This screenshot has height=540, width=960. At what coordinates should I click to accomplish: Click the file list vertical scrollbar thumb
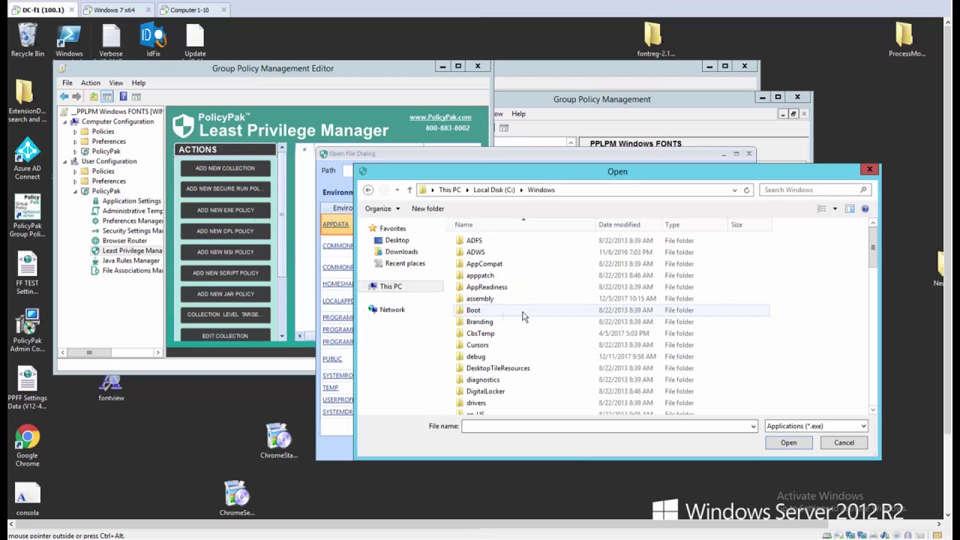872,248
